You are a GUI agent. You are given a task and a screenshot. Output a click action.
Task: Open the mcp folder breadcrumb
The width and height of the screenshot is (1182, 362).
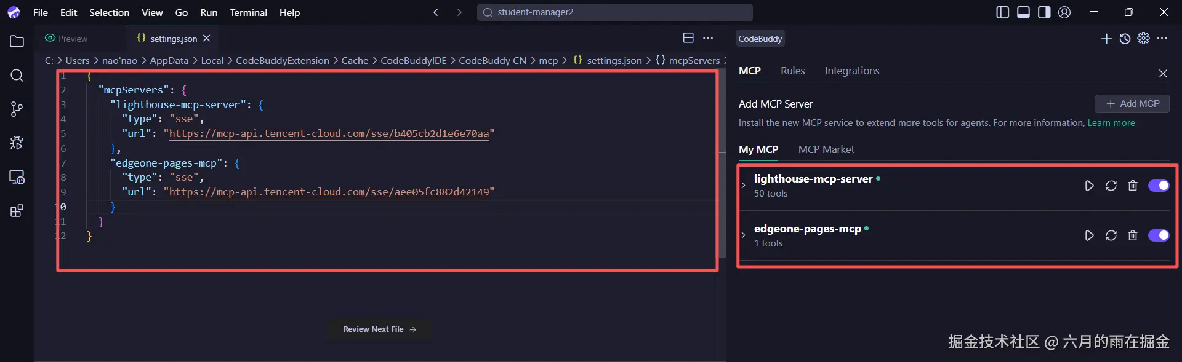coord(549,60)
